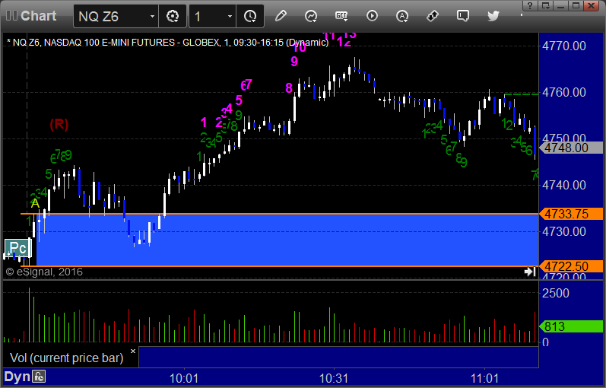
Task: Open the chart settings gear icon
Action: (173, 16)
